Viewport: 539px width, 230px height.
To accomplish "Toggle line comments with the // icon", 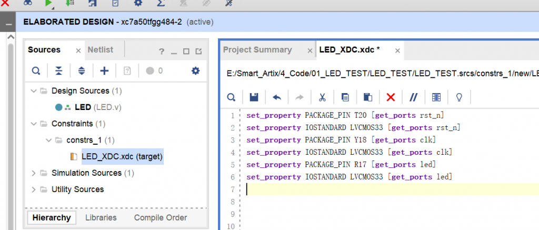I will click(413, 97).
